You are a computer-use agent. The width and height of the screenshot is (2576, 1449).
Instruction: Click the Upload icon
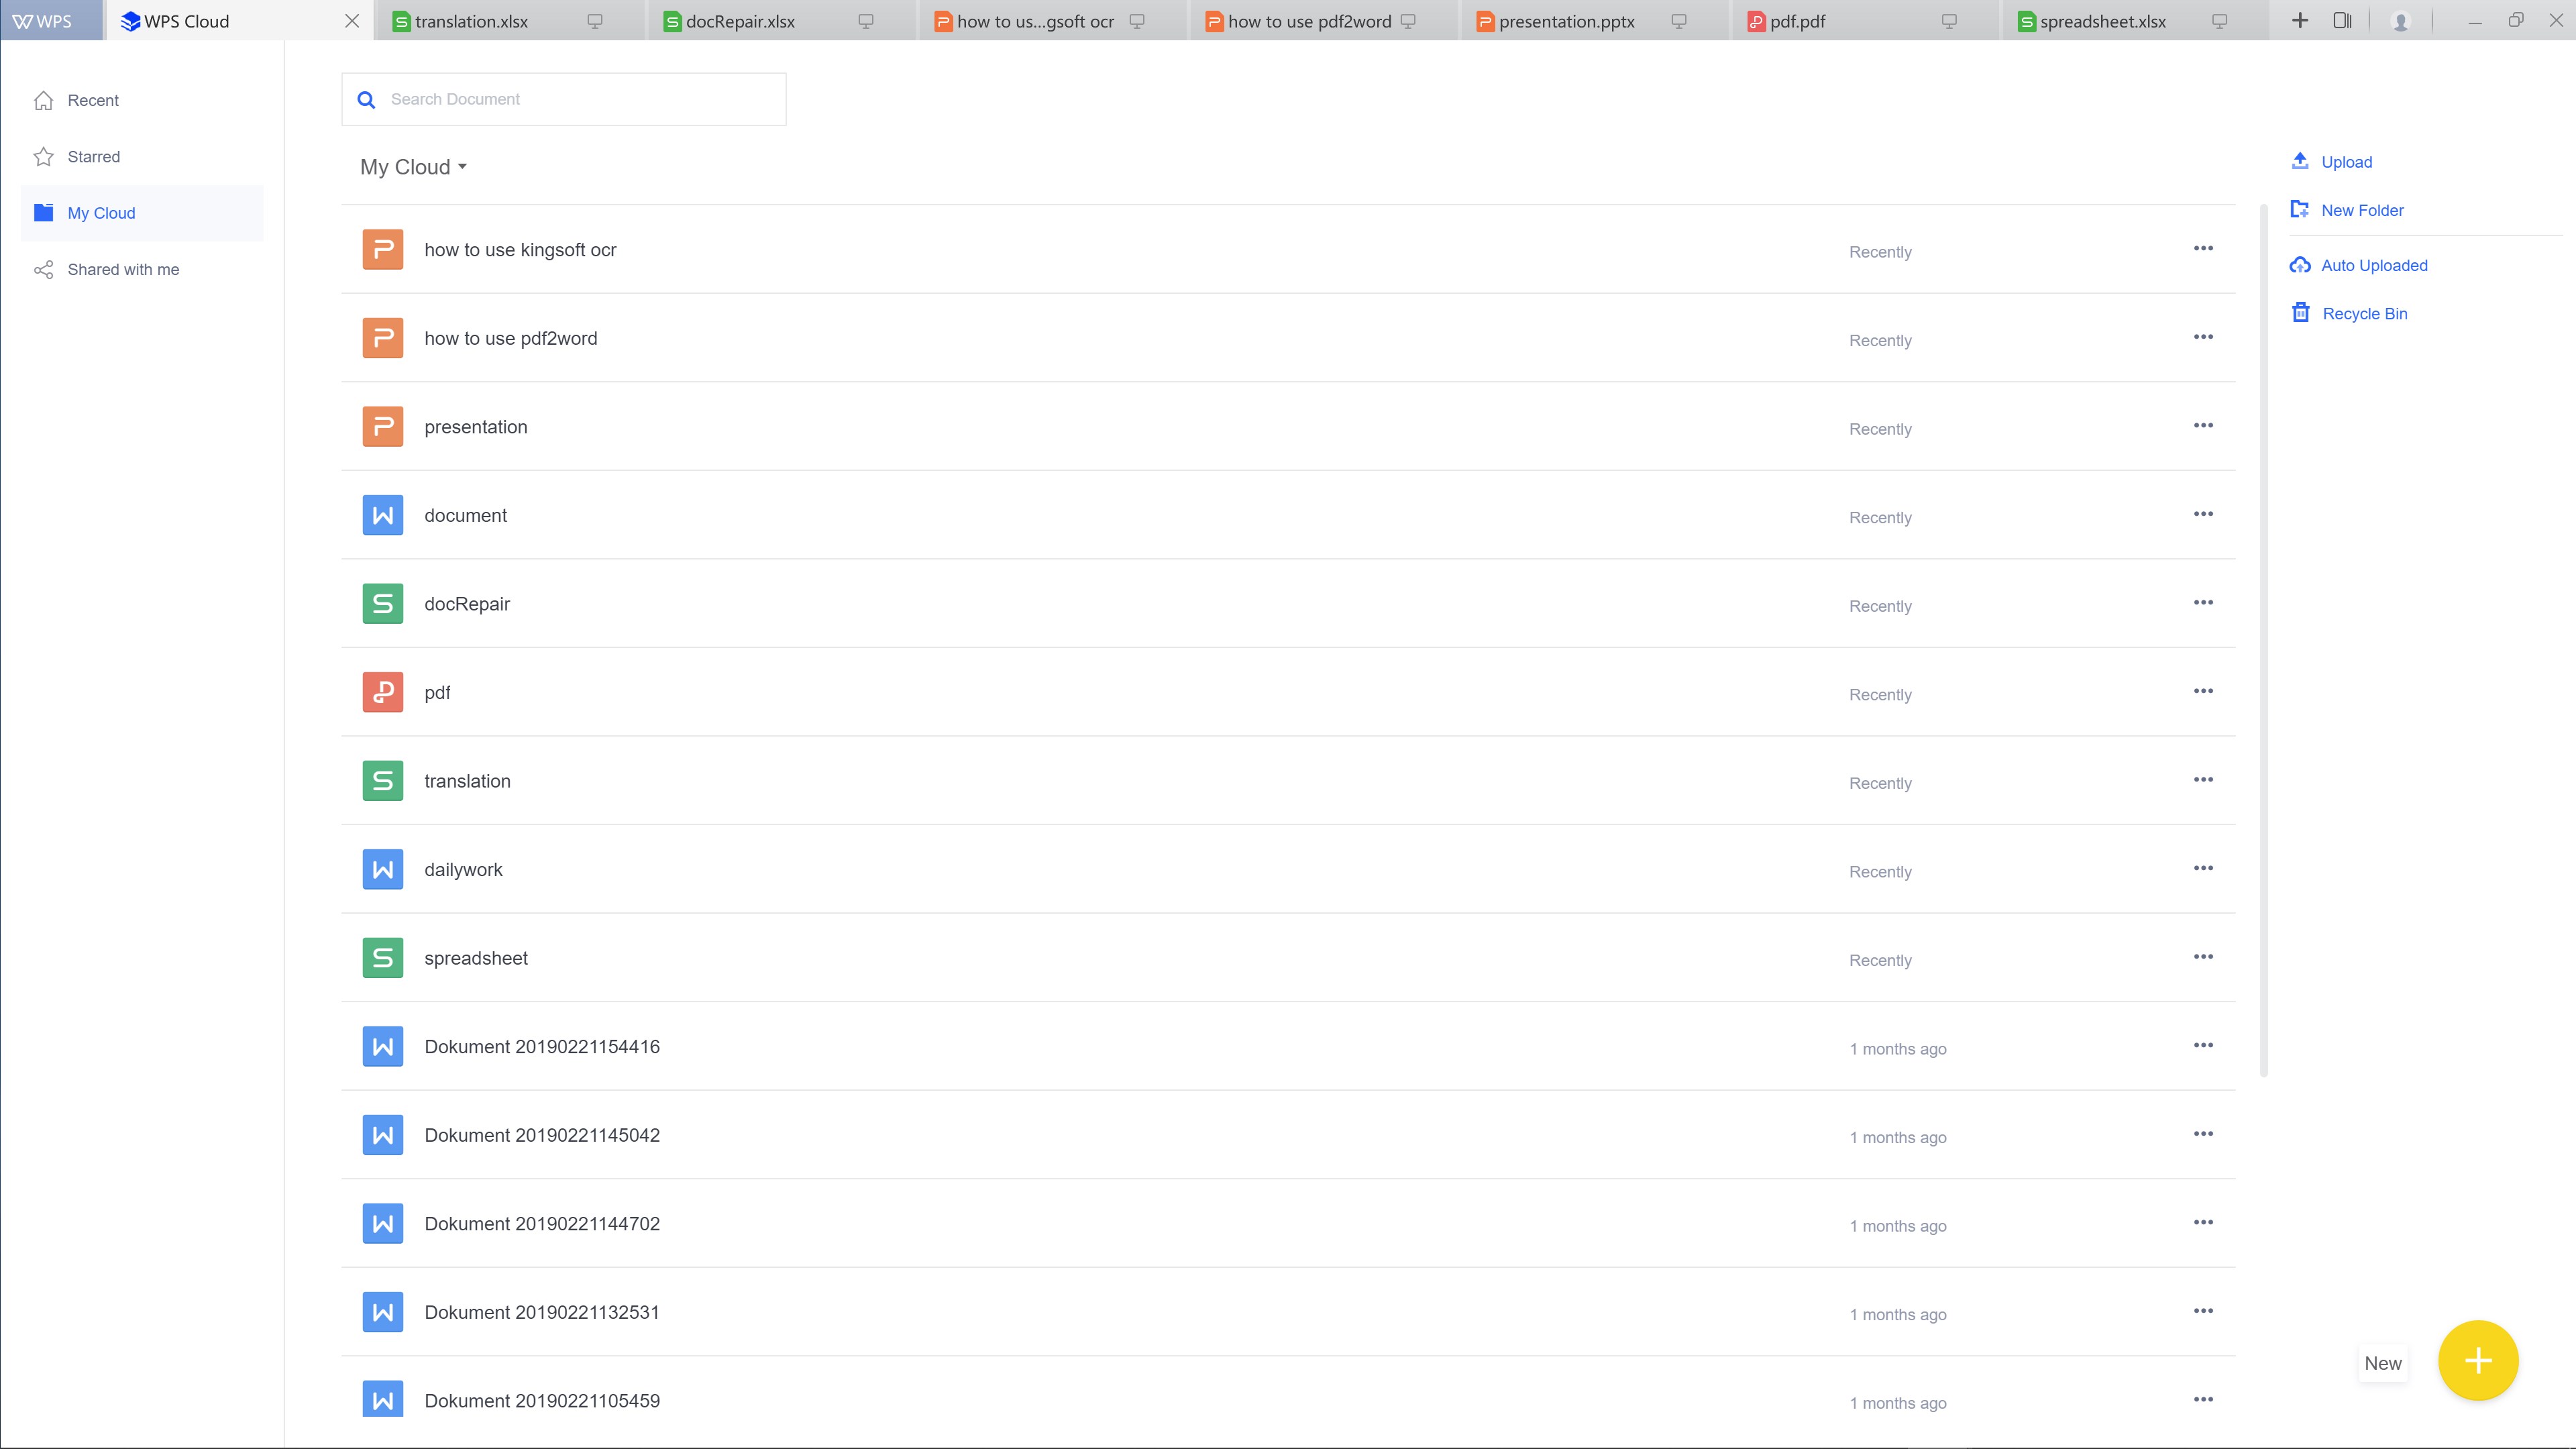2300,161
